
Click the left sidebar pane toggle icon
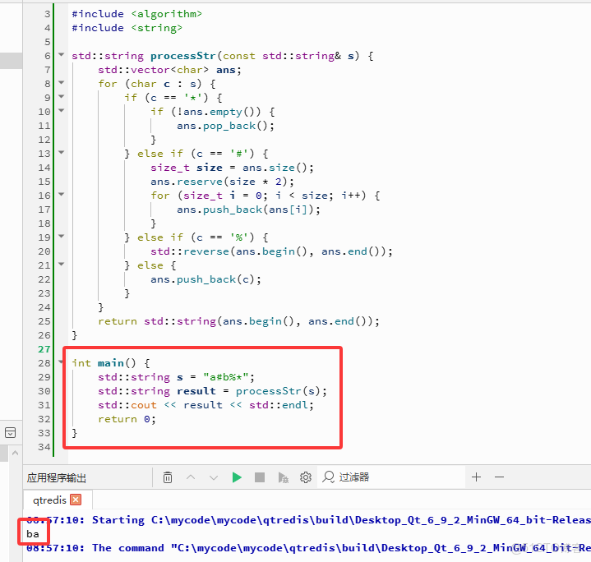coord(10,432)
